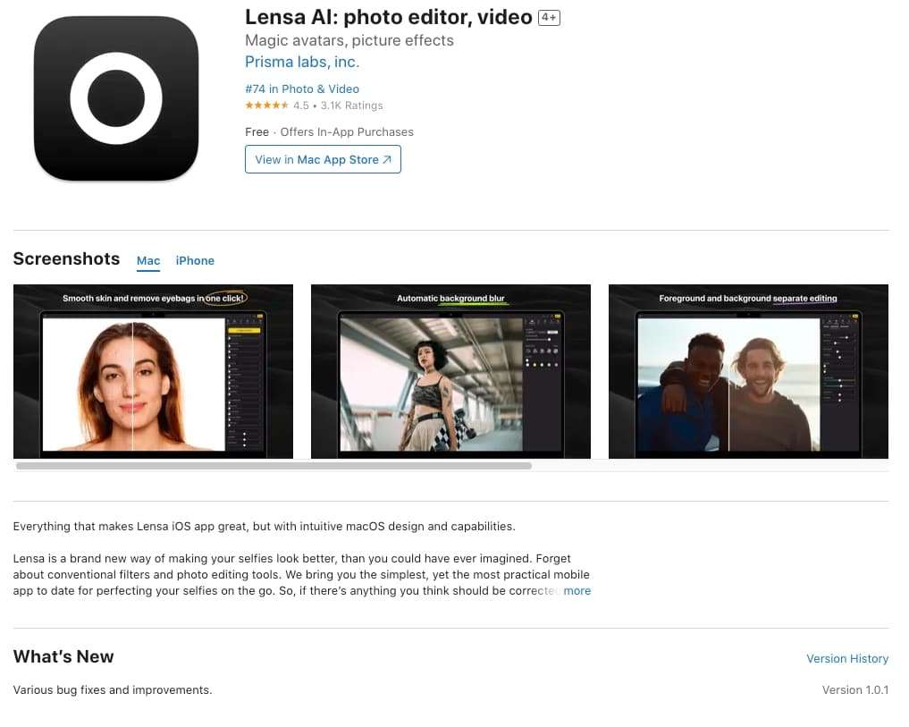
Task: Click the Screenshots heading
Action: (x=67, y=258)
